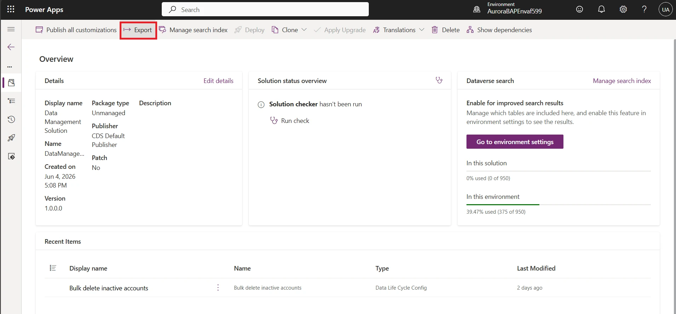Click the Delete command
676x314 pixels.
click(x=446, y=30)
